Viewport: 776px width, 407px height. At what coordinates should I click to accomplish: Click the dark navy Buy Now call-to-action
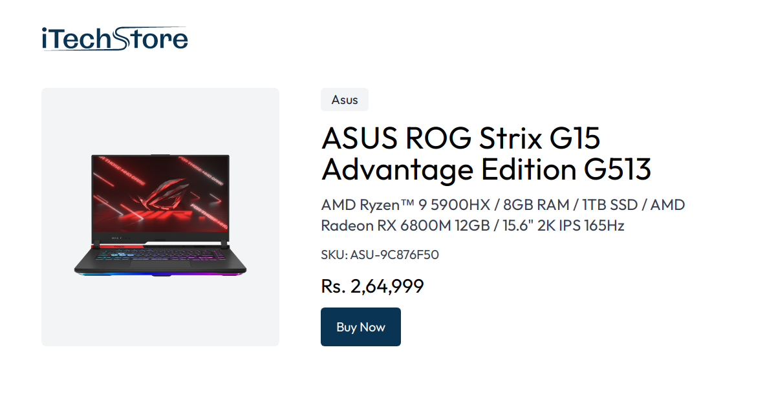click(x=360, y=327)
